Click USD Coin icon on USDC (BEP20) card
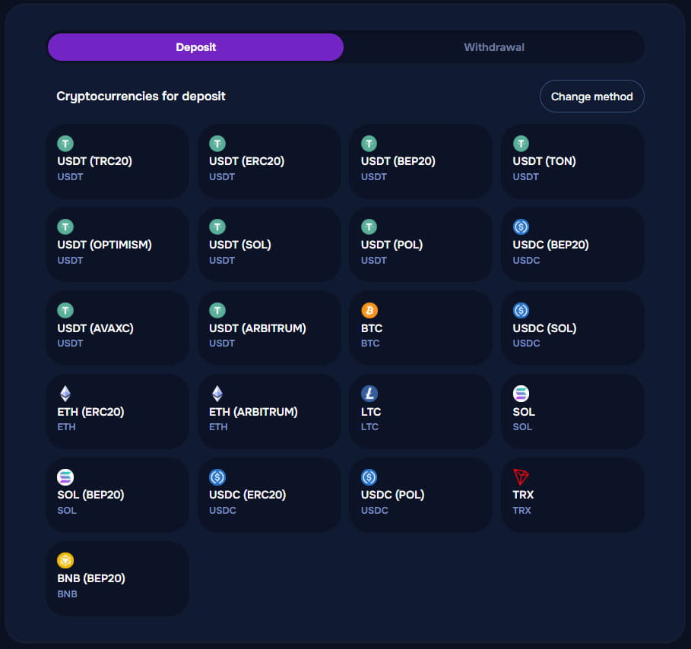 click(x=521, y=227)
